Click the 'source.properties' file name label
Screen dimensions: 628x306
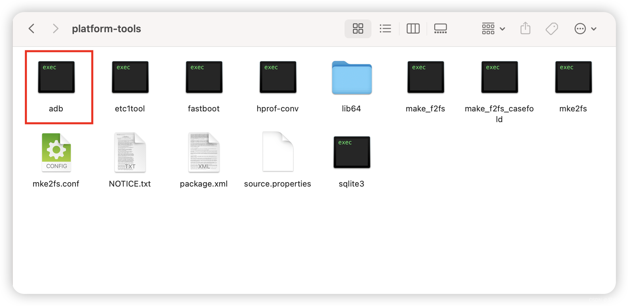[x=278, y=184]
